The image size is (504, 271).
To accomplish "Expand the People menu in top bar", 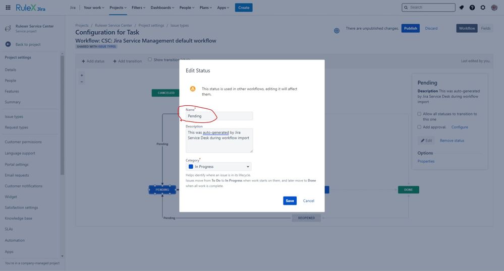I will click(187, 8).
